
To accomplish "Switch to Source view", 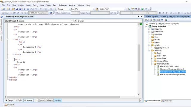I will 28,100.
